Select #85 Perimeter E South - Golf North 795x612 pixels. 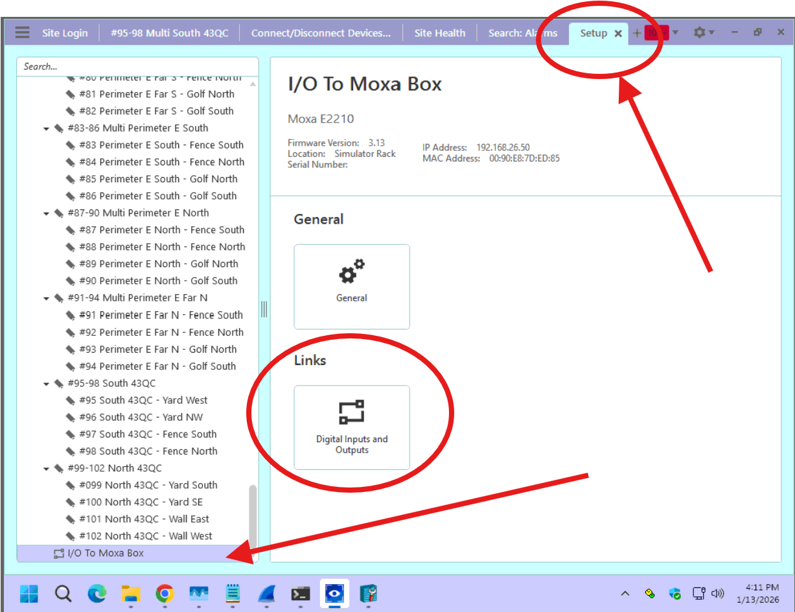click(x=158, y=179)
